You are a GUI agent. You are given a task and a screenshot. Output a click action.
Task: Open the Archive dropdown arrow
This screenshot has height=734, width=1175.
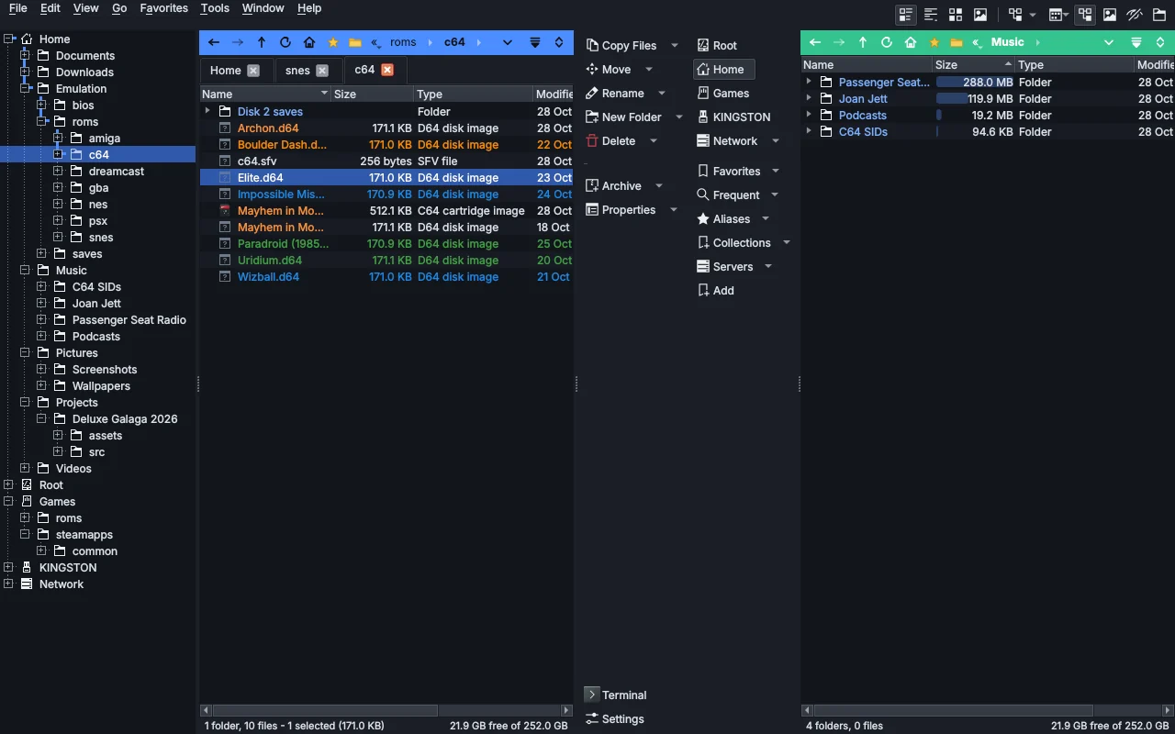pos(659,185)
